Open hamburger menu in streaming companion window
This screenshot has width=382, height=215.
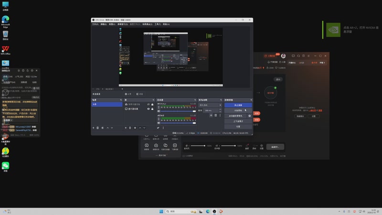point(308,56)
